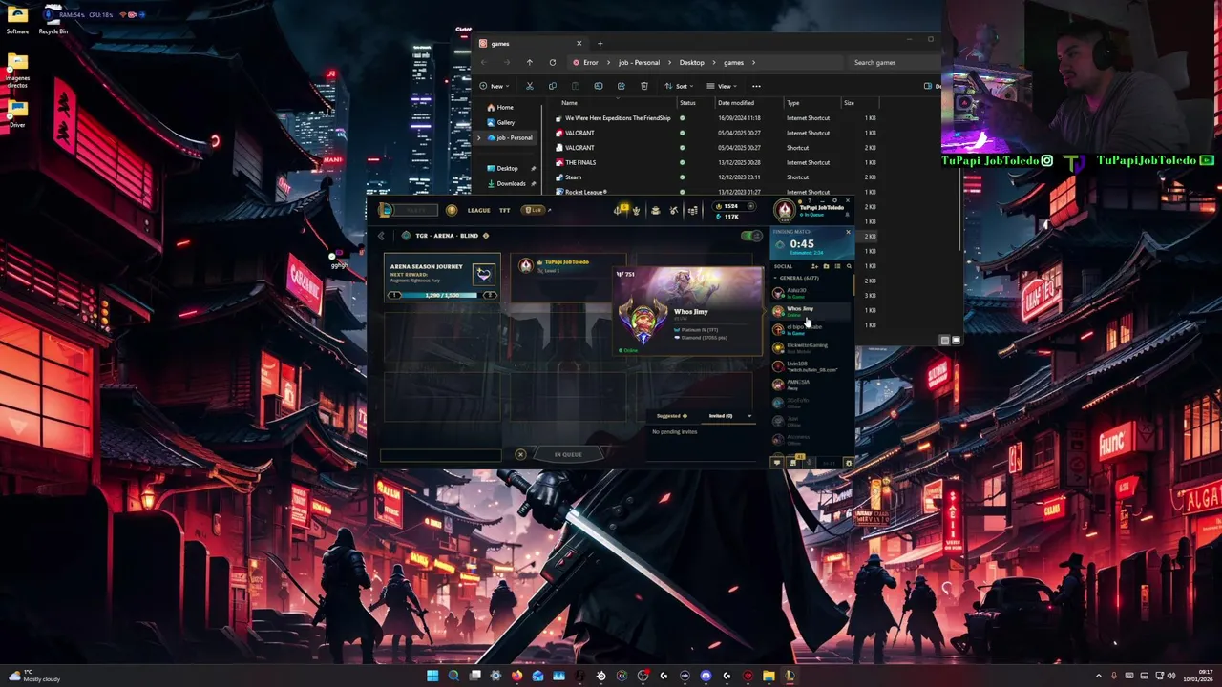Open the League client Store coins icon
Viewport: 1222px width, 687px height.
tap(693, 210)
